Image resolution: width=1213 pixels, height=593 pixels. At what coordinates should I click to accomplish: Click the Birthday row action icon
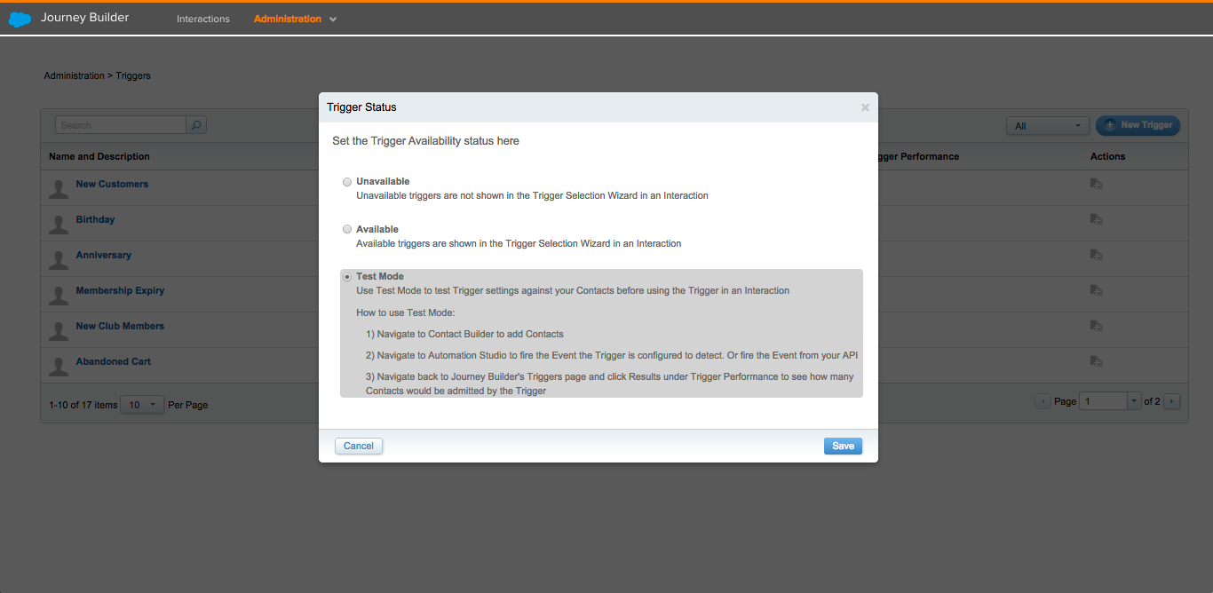pos(1097,219)
